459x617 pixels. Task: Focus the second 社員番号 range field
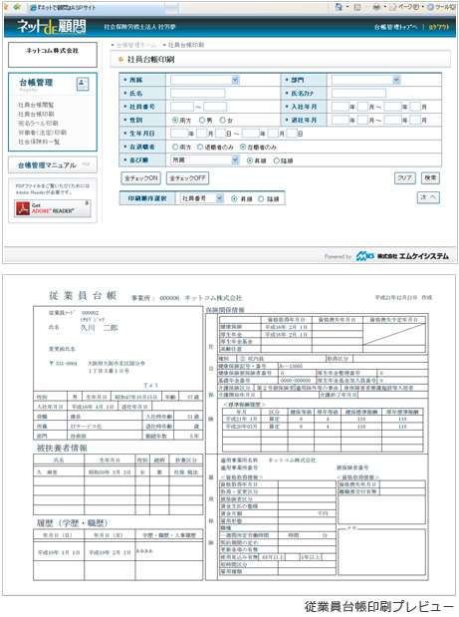click(215, 107)
